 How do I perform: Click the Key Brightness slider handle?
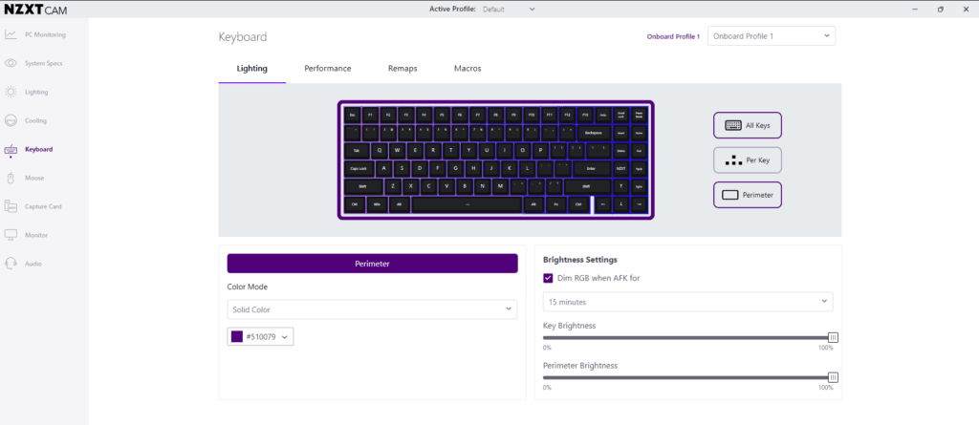click(833, 338)
